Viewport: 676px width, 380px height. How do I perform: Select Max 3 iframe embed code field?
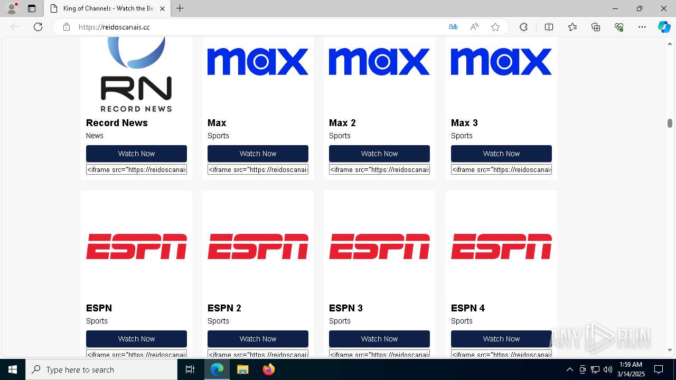click(501, 169)
